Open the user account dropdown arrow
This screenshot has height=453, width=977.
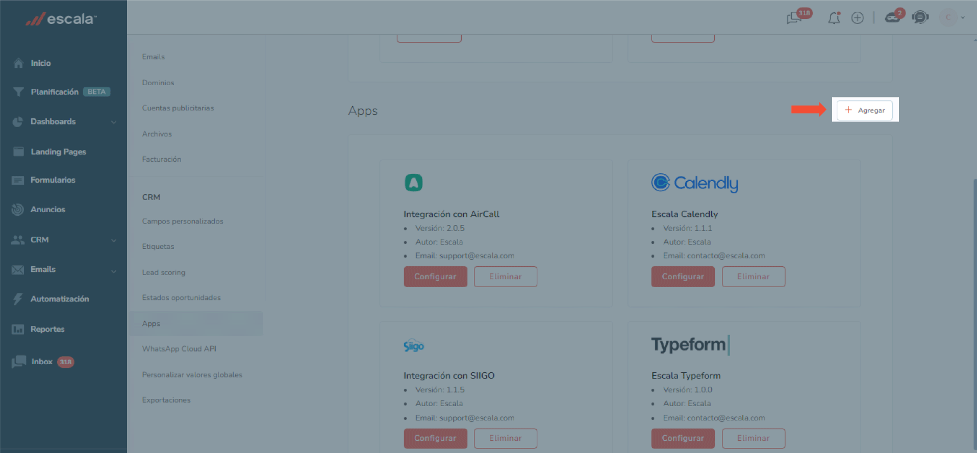tap(963, 17)
